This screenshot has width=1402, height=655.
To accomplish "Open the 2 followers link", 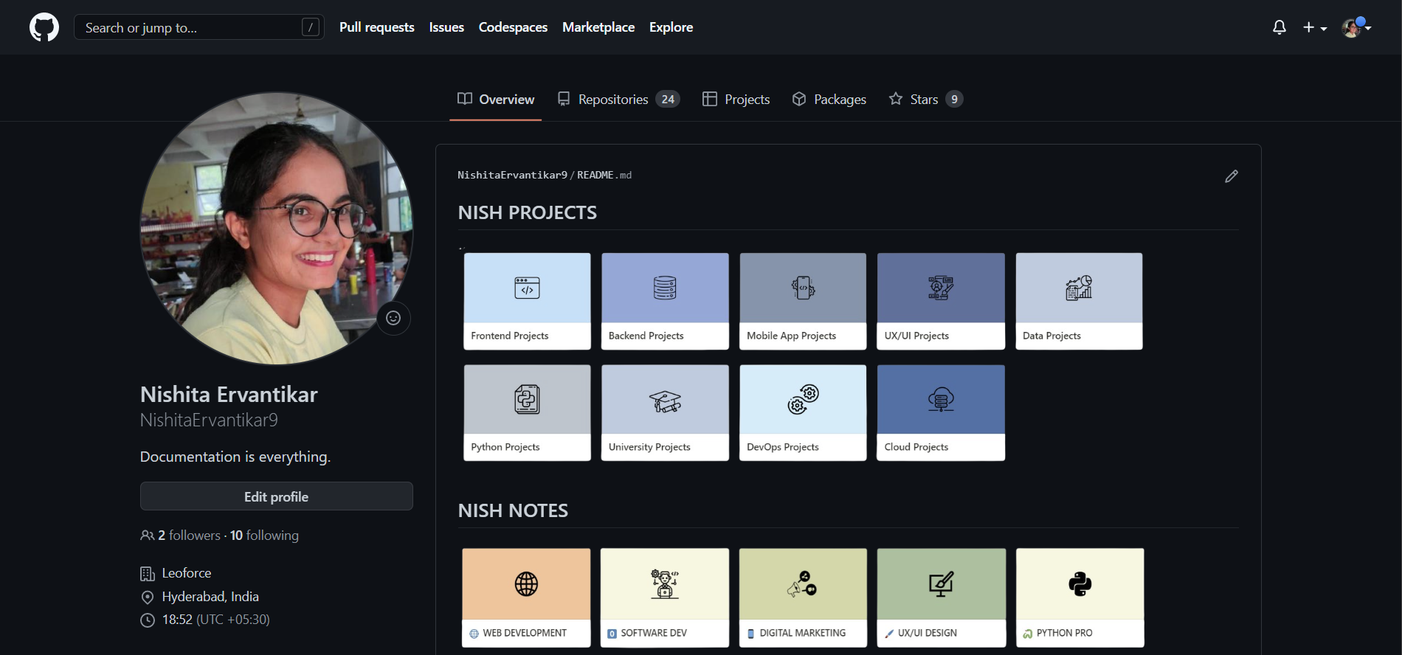I will pos(188,536).
